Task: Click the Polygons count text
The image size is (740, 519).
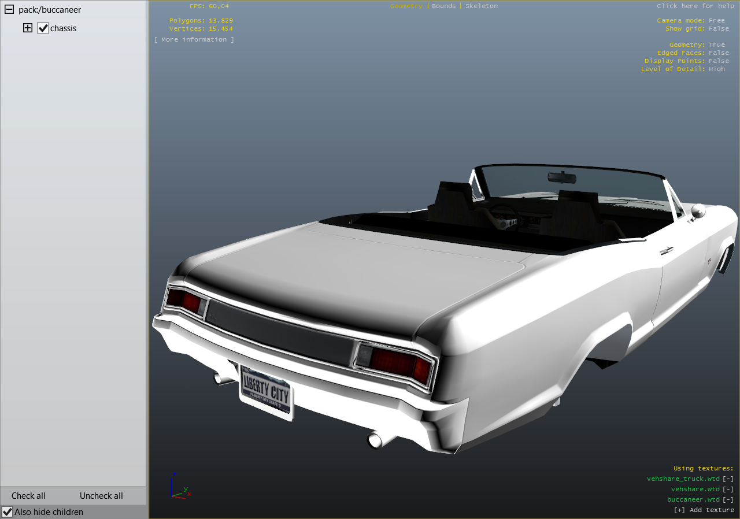Action: (201, 20)
